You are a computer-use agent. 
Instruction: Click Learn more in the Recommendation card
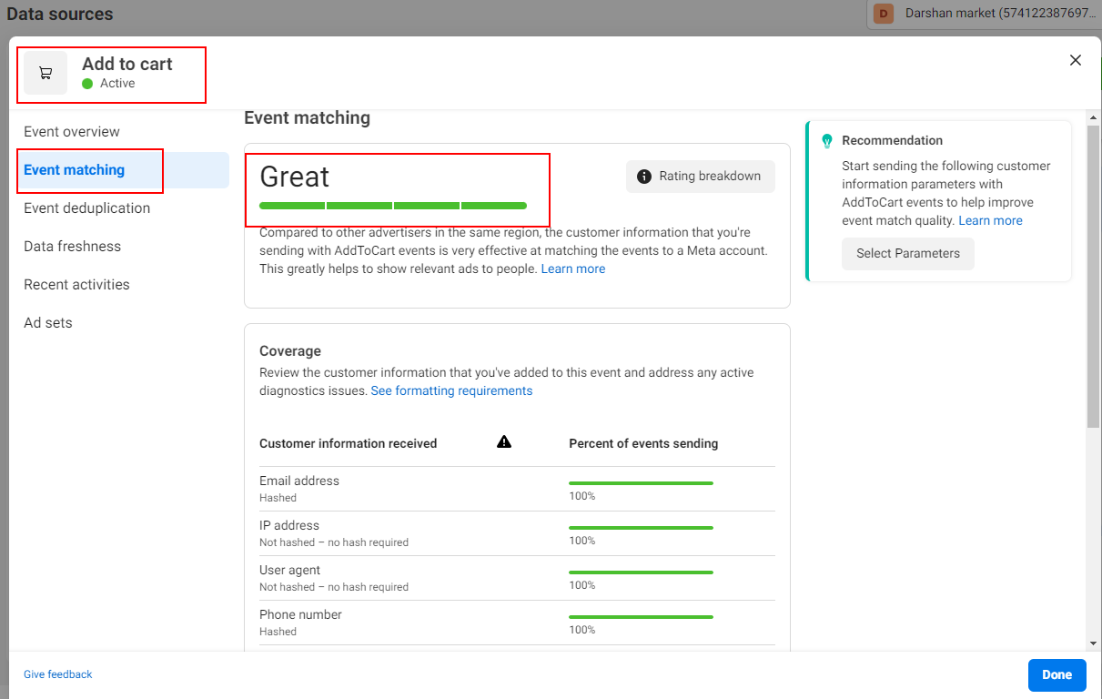990,221
